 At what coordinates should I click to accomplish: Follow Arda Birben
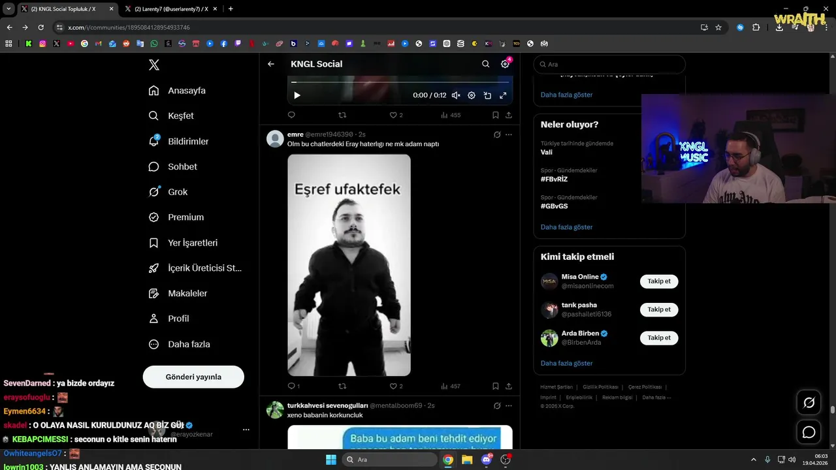tap(659, 337)
